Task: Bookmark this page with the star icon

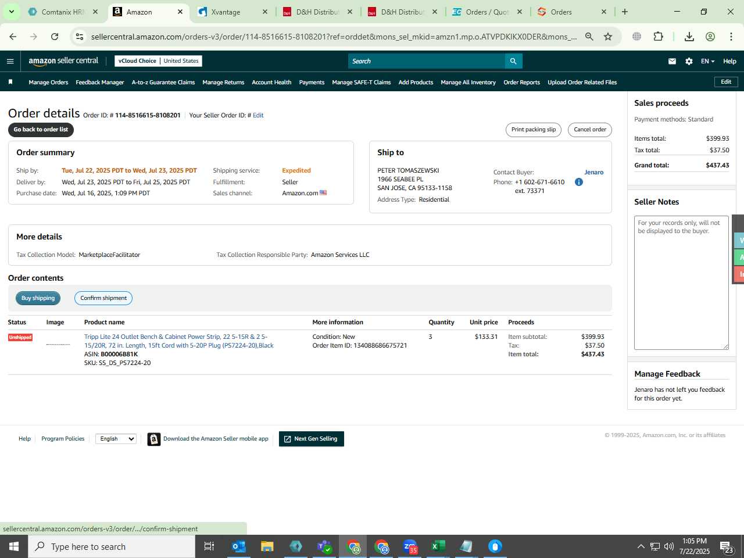Action: [608, 37]
